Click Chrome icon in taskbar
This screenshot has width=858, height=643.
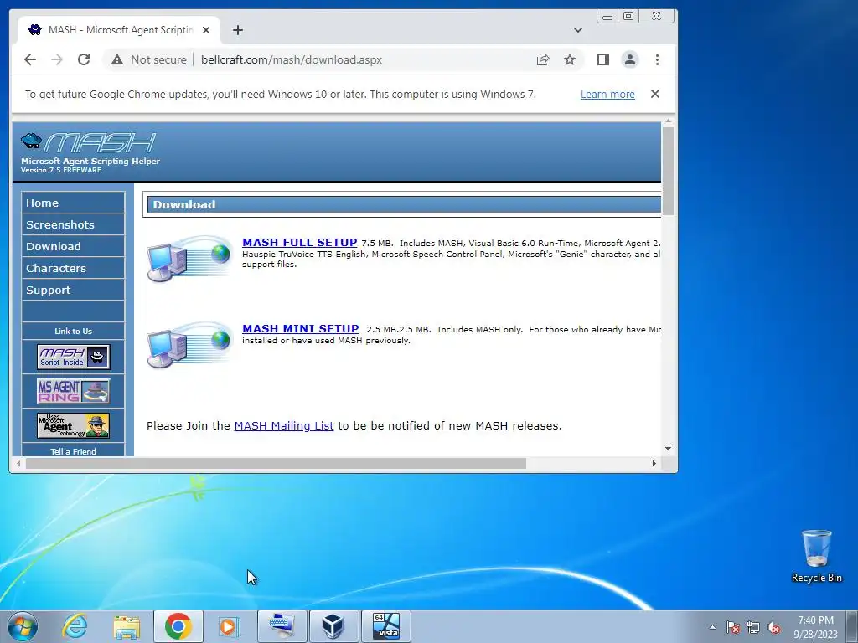[x=178, y=626]
